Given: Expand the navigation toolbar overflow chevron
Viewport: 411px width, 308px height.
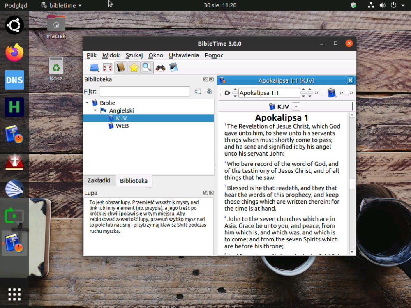Looking at the screenshot, I should (x=316, y=92).
